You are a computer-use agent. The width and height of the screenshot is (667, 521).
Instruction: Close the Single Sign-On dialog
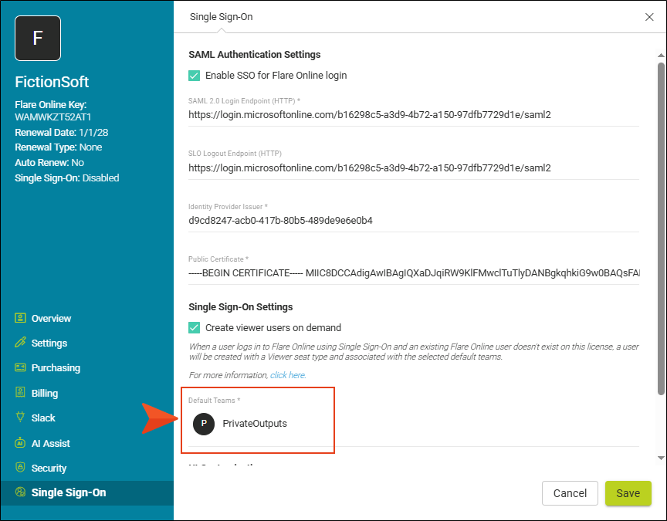[649, 17]
